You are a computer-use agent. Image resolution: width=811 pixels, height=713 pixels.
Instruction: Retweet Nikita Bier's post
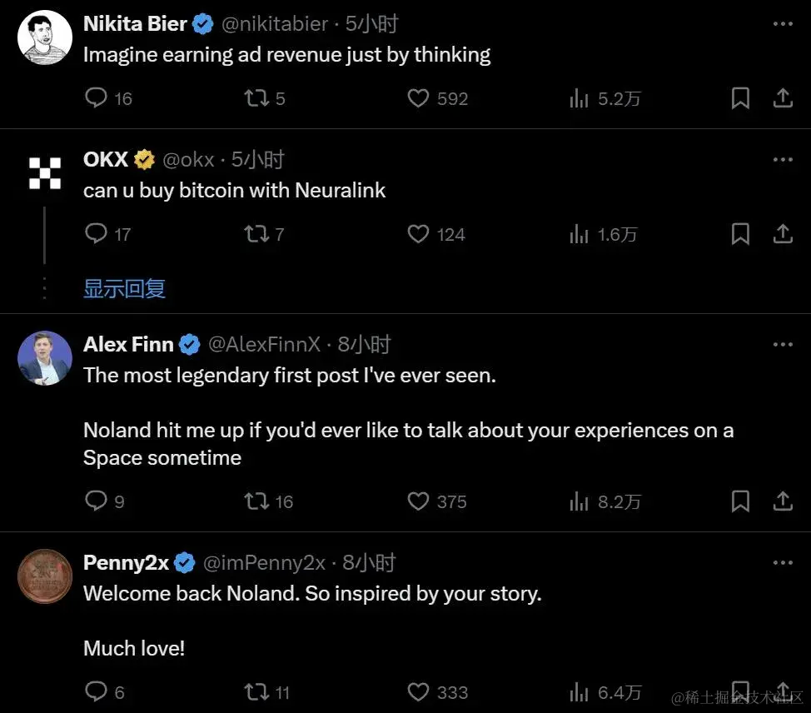[x=256, y=99]
